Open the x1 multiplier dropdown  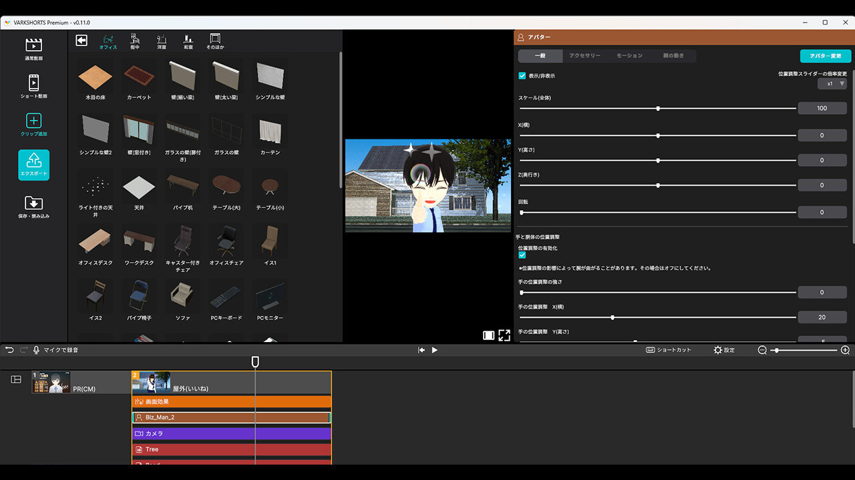coord(833,83)
